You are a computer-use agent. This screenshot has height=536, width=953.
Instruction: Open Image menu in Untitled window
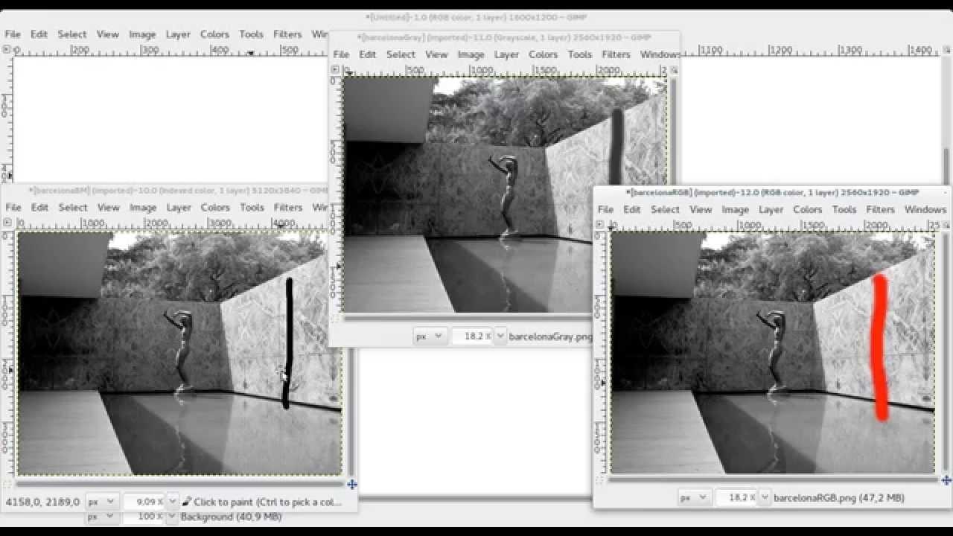click(x=142, y=34)
